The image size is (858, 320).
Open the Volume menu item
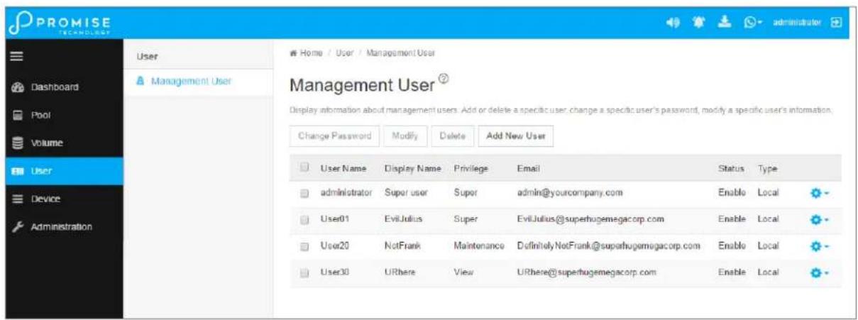tap(65, 143)
